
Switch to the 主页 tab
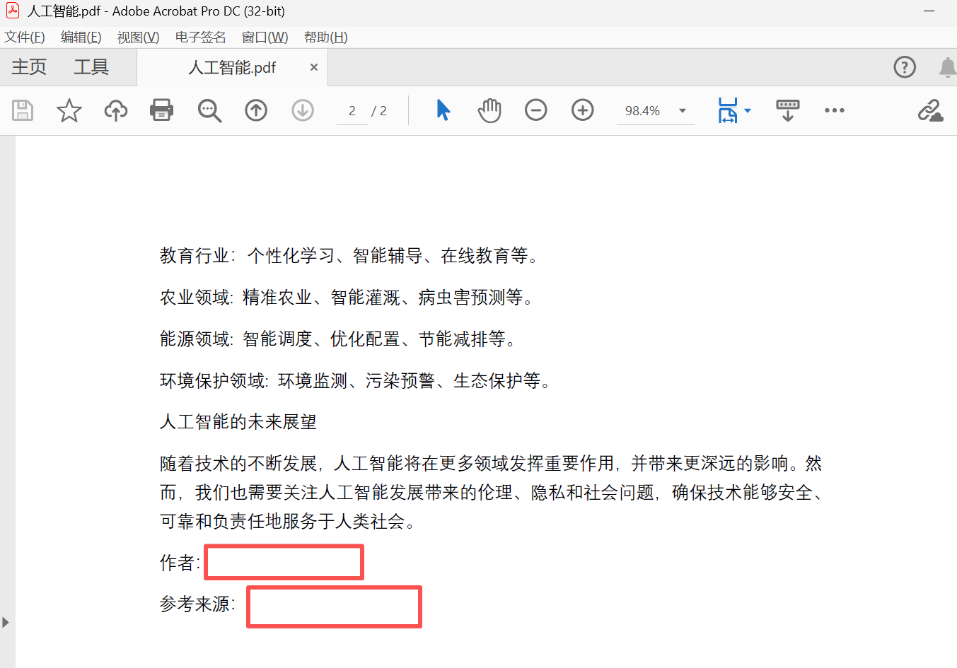pyautogui.click(x=29, y=66)
